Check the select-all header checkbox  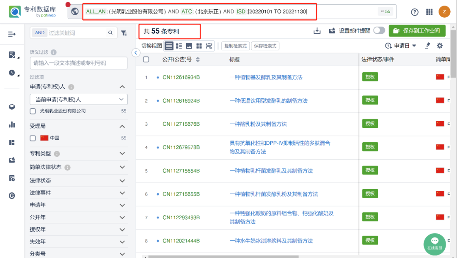[146, 60]
